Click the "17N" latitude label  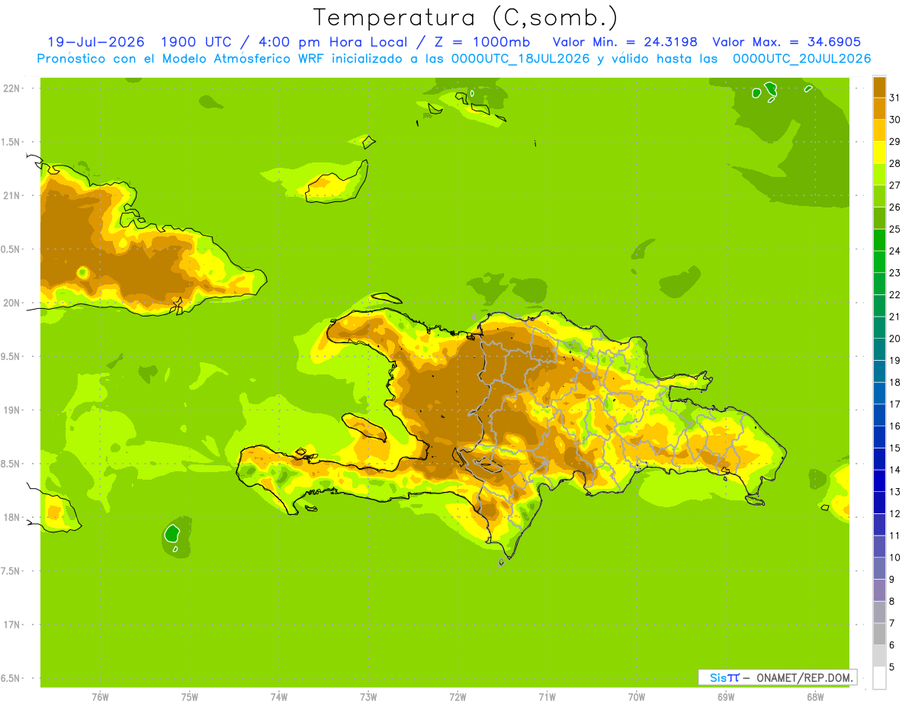pyautogui.click(x=11, y=625)
